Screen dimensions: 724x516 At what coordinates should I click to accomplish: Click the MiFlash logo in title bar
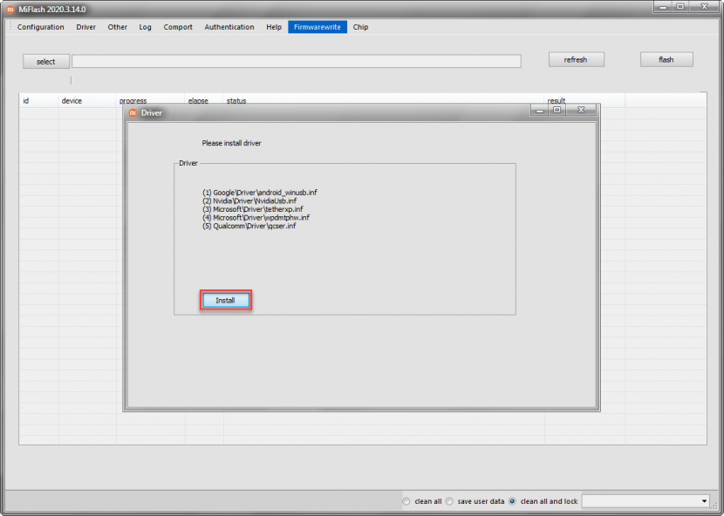(10, 10)
